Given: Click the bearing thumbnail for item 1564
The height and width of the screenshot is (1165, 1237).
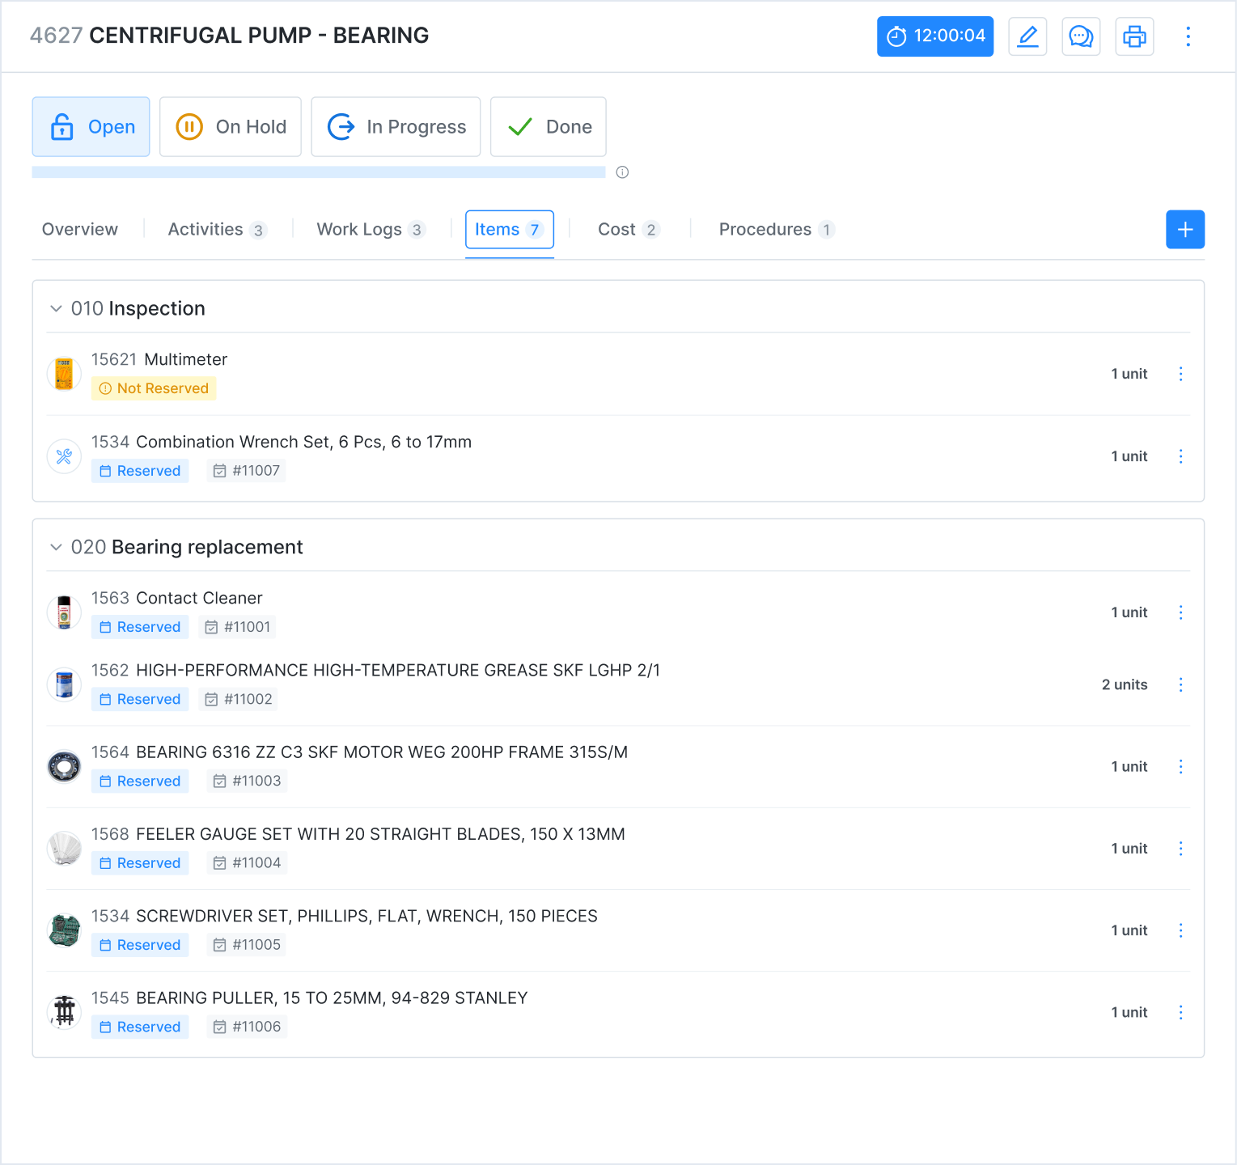Looking at the screenshot, I should coord(64,766).
